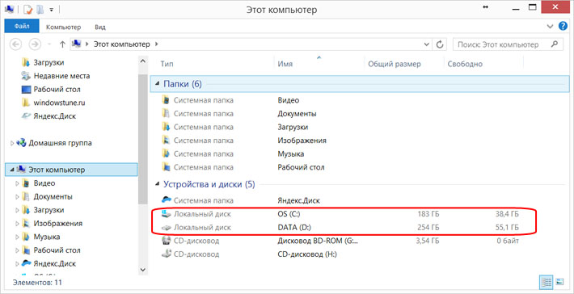The height and width of the screenshot is (294, 574).
Task: Switch to Large icons view layout icon
Action: tap(559, 282)
